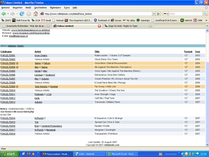Switch to the Microsoft Excel taskbar window
The height and width of the screenshot is (157, 209).
tap(122, 154)
